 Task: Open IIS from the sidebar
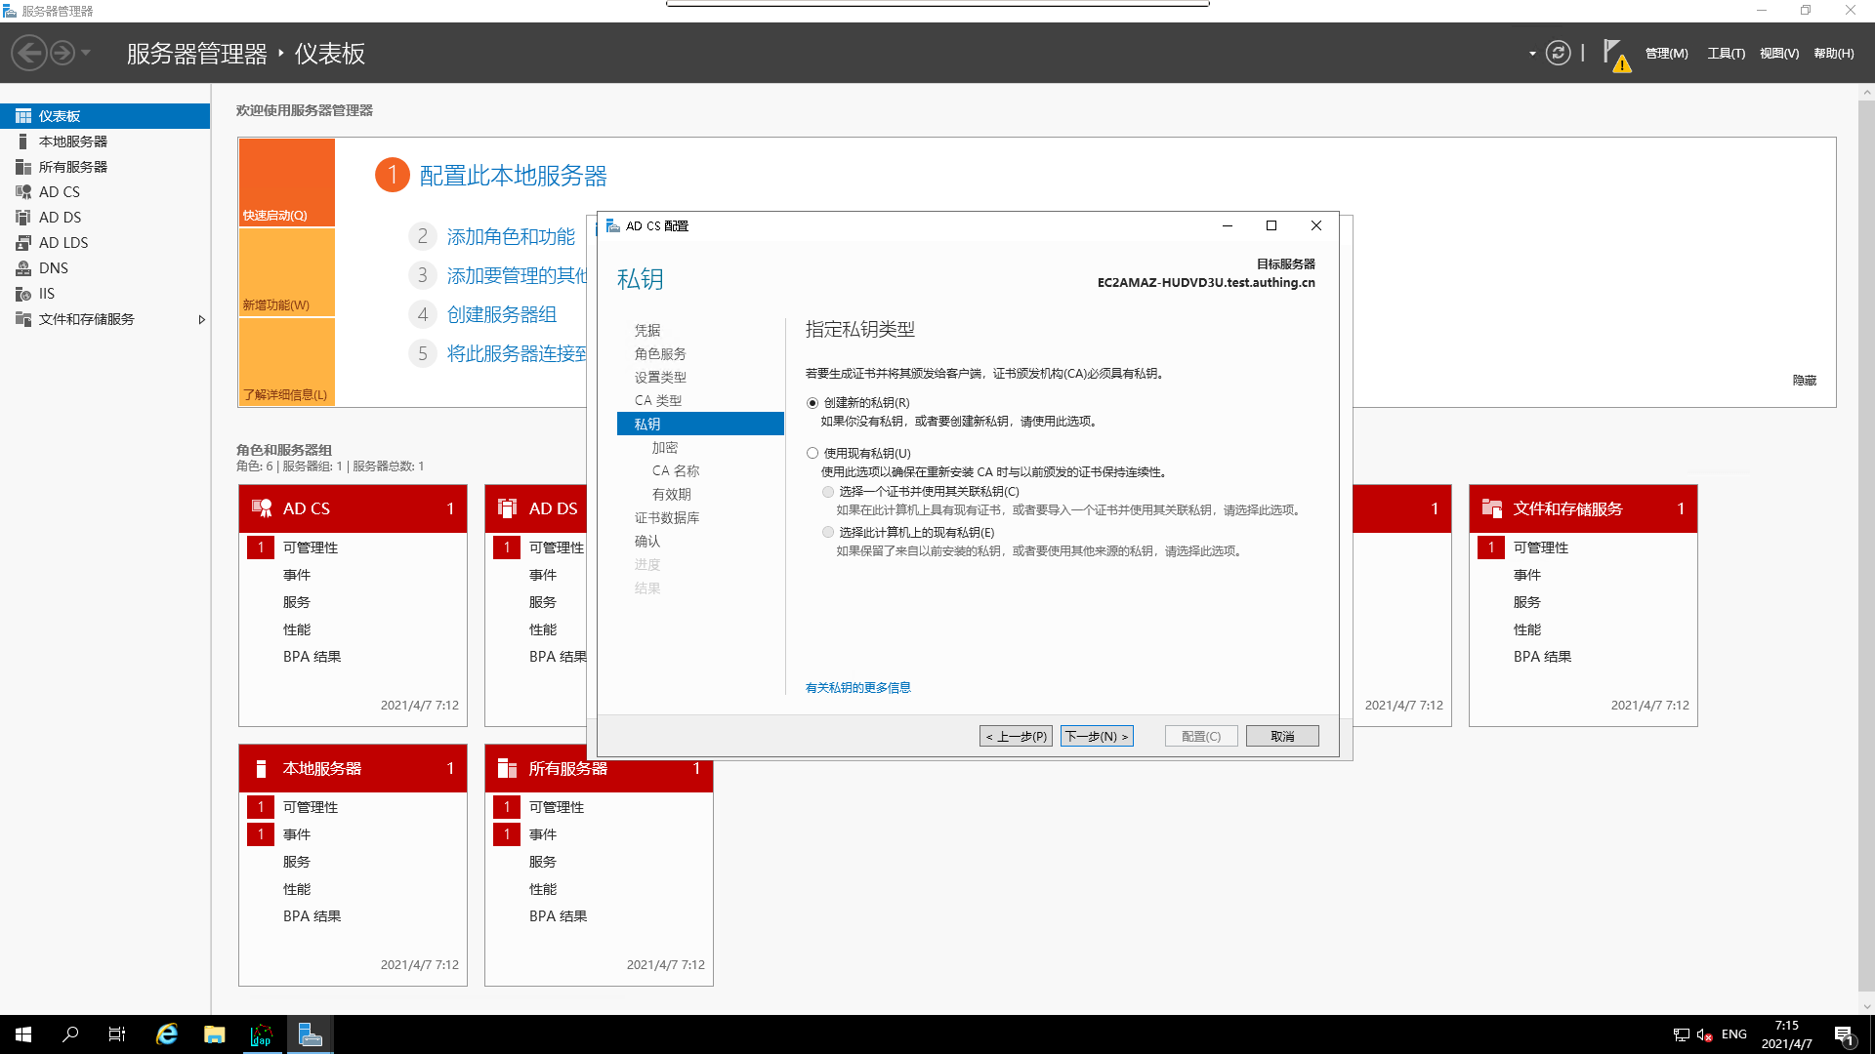pyautogui.click(x=47, y=294)
